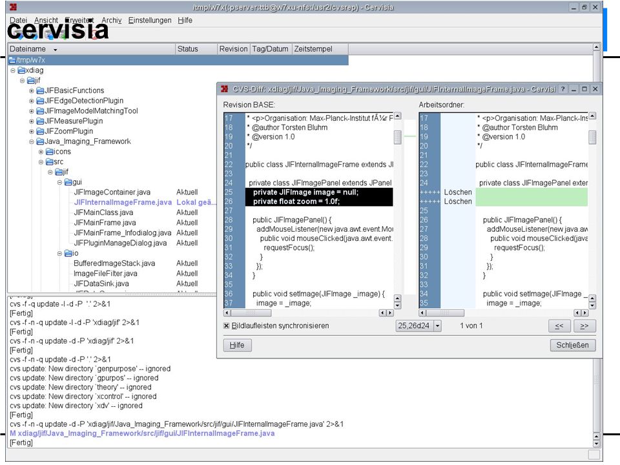Open the Hilfe menu in menu bar
620x465 pixels.
coord(185,20)
